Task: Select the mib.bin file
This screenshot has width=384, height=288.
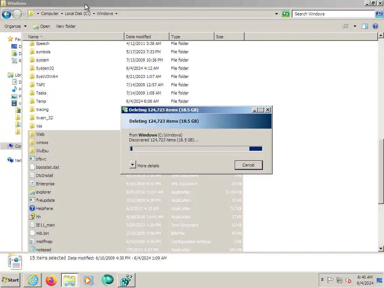Action: click(x=42, y=233)
